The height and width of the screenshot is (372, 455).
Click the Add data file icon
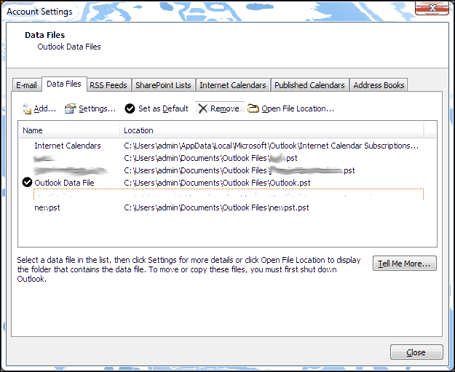[26, 108]
